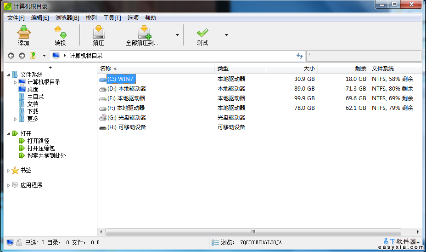
Task: Click 打开压缩包 in the sidebar
Action: click(41, 148)
